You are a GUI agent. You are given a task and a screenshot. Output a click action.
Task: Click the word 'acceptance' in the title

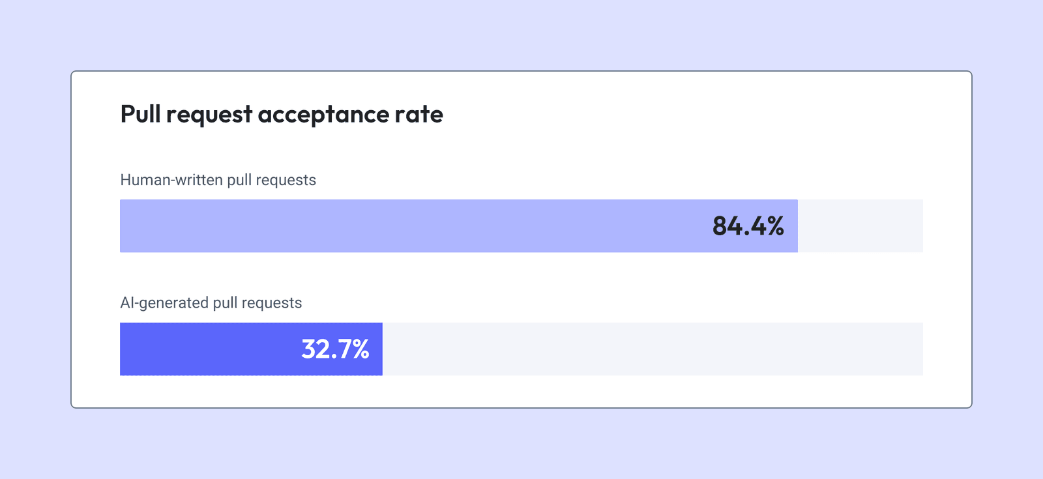click(323, 115)
